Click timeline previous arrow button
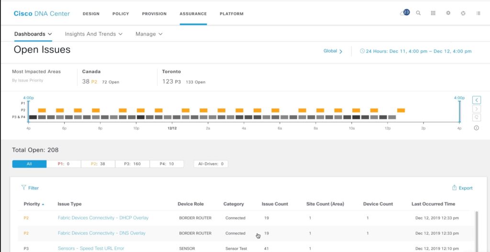The height and width of the screenshot is (252, 490). pos(476,100)
